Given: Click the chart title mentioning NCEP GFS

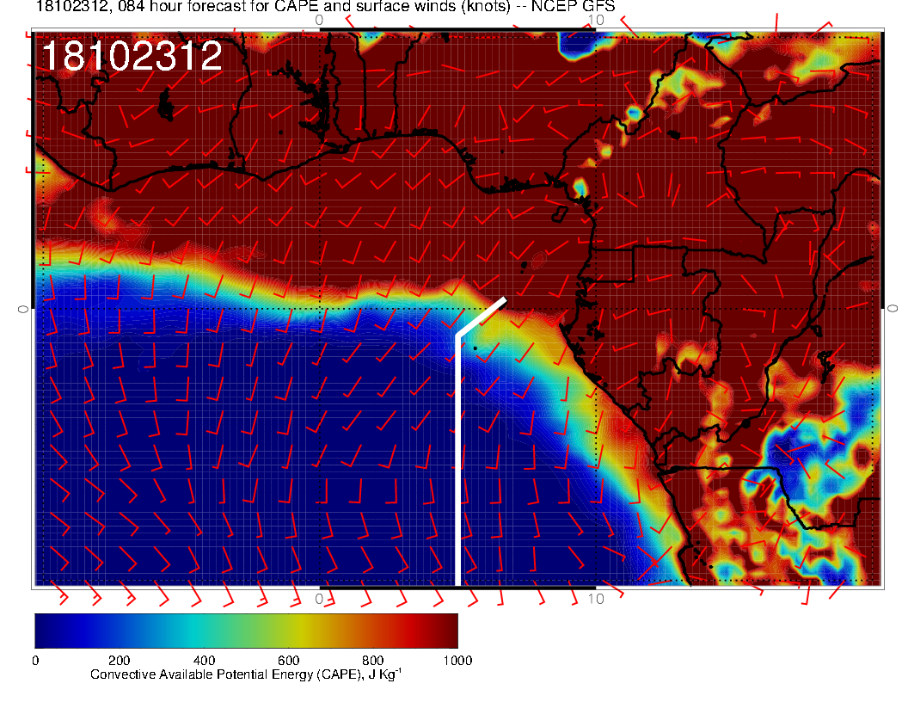Looking at the screenshot, I should click(325, 7).
